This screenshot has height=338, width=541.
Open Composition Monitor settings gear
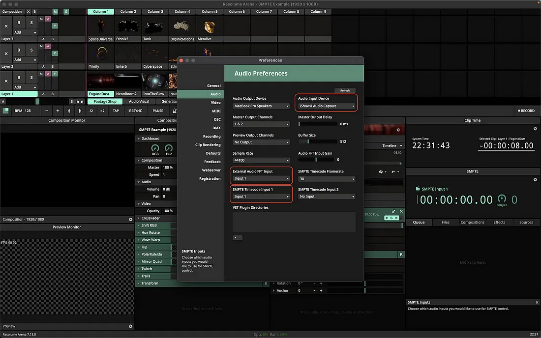point(131,220)
